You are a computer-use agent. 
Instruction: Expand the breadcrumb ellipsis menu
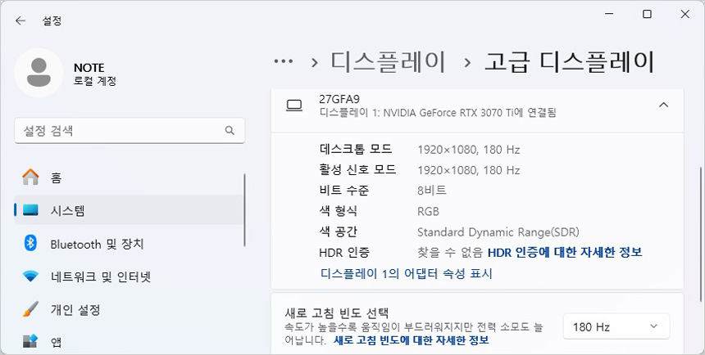click(284, 61)
